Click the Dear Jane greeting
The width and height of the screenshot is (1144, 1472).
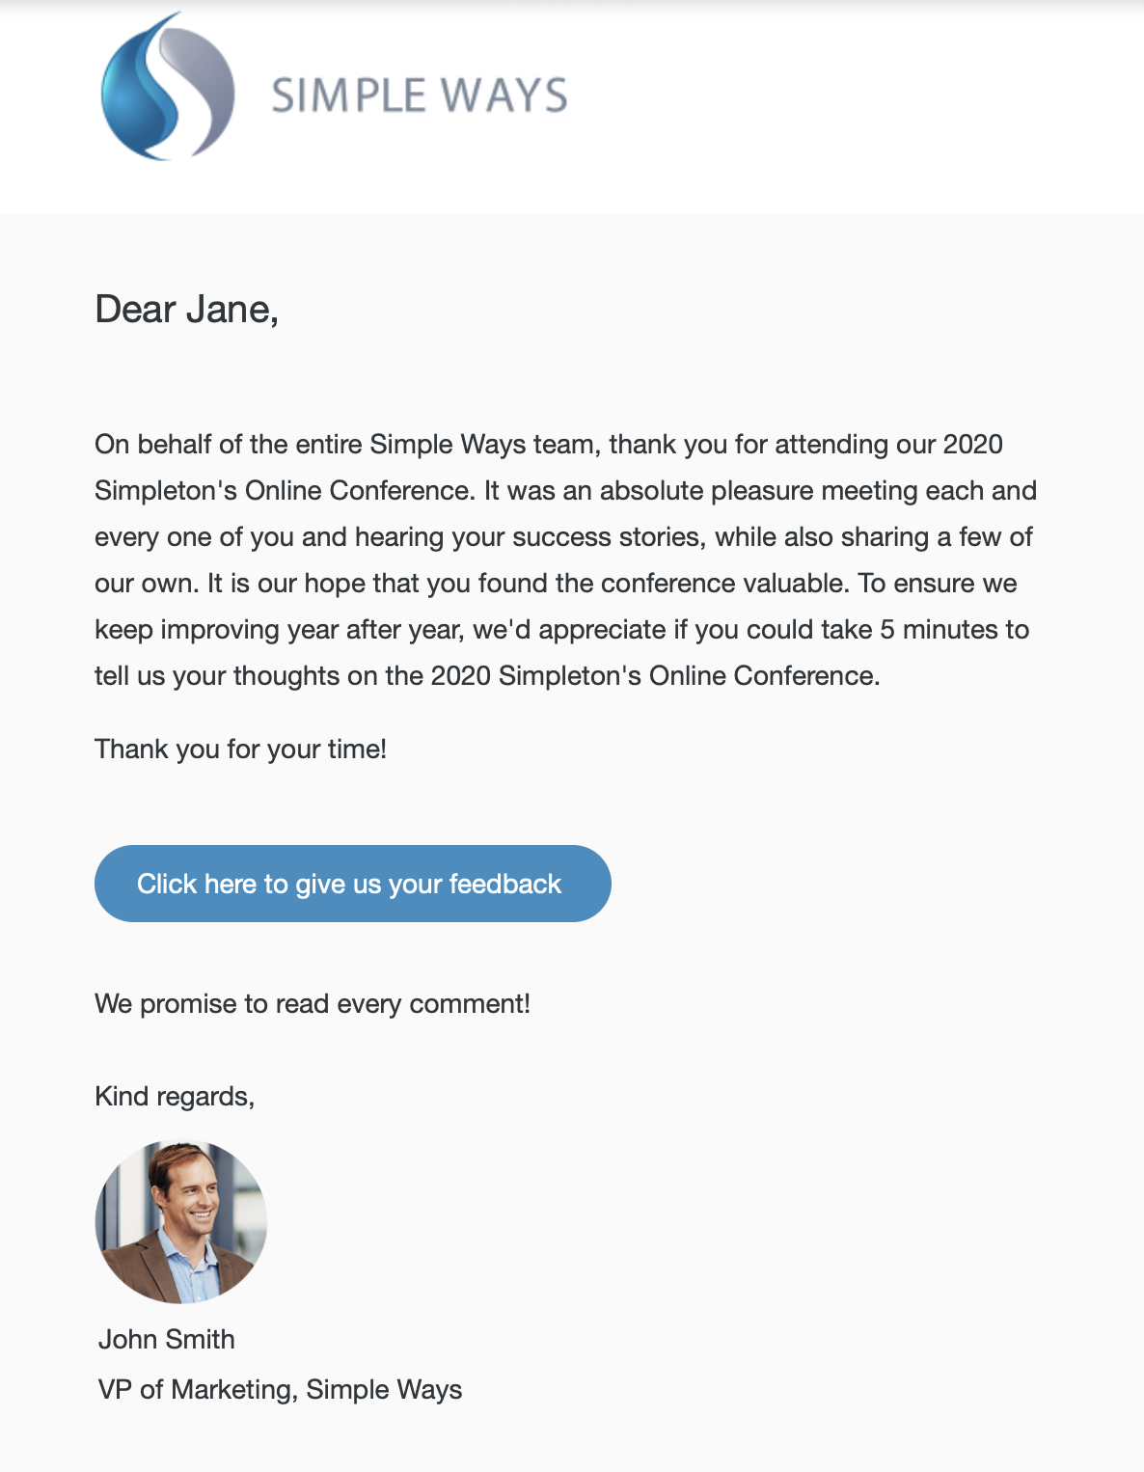(187, 310)
